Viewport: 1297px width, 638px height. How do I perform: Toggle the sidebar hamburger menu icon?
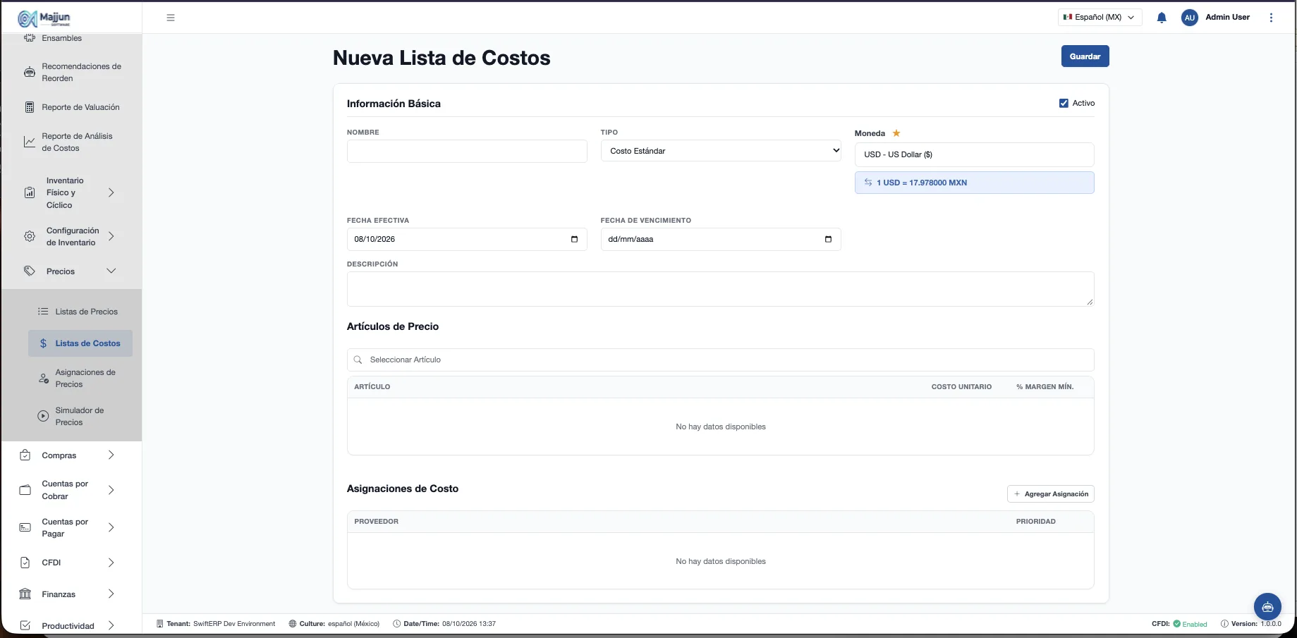coord(171,18)
